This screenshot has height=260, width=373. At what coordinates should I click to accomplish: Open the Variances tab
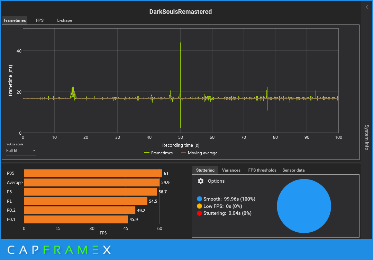(231, 170)
